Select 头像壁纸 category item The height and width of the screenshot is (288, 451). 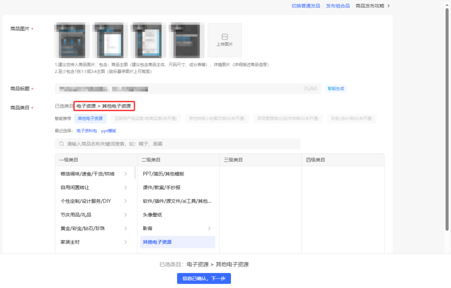tap(152, 215)
